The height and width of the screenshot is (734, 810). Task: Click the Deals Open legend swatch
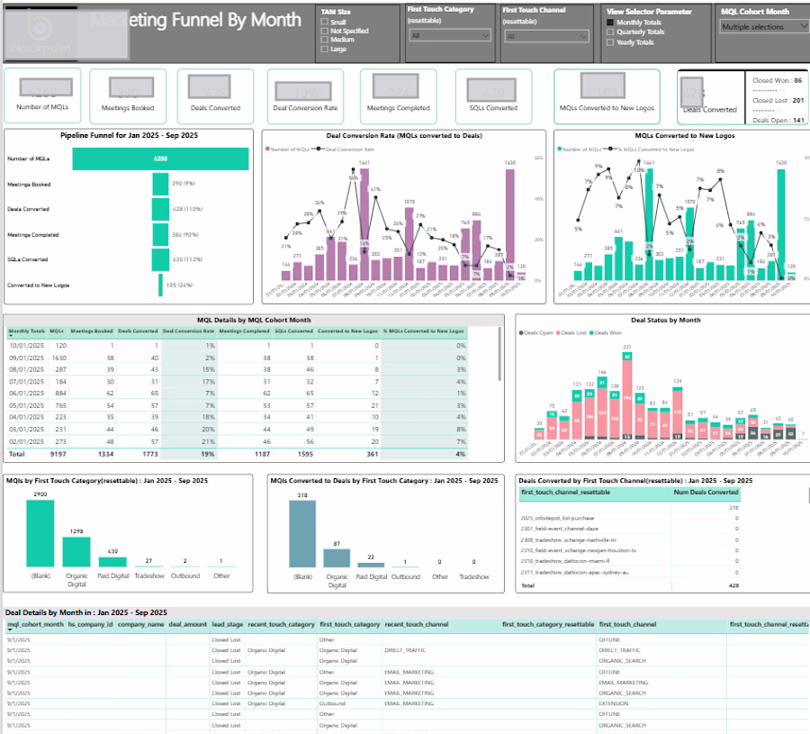[x=521, y=333]
